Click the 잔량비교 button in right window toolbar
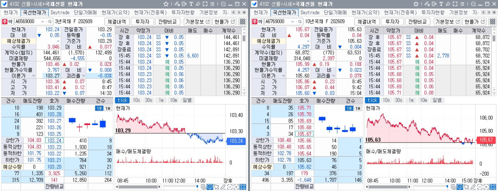The image size is (498, 191). (x=418, y=22)
